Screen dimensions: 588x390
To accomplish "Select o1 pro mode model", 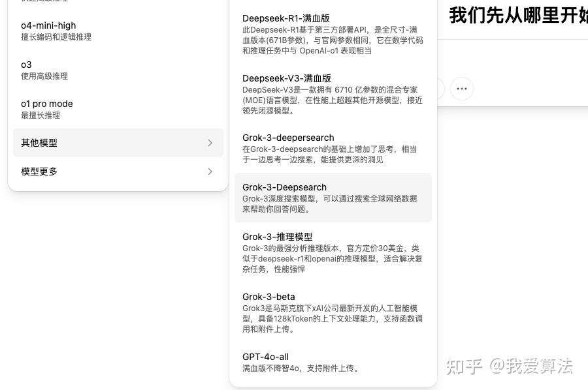I will 118,110.
